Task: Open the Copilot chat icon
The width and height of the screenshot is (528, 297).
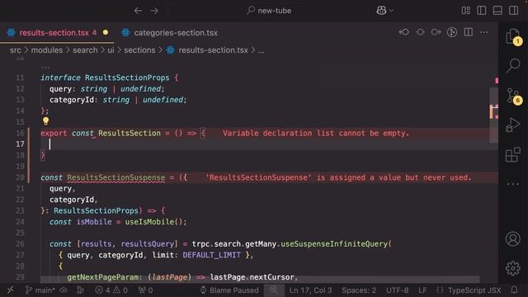Action: coord(381,11)
